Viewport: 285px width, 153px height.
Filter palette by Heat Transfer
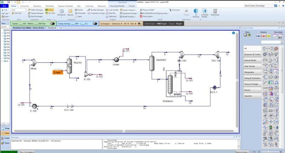point(252,66)
